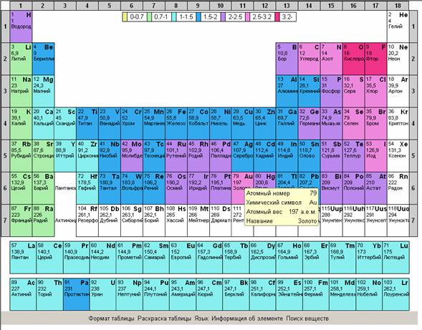Select the Helium (He) element cell
The height and width of the screenshot is (330, 422).
click(x=398, y=26)
